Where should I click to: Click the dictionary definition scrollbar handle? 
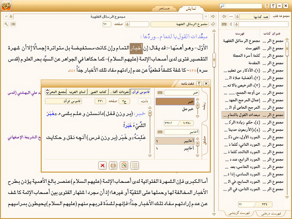[x=150, y=113]
